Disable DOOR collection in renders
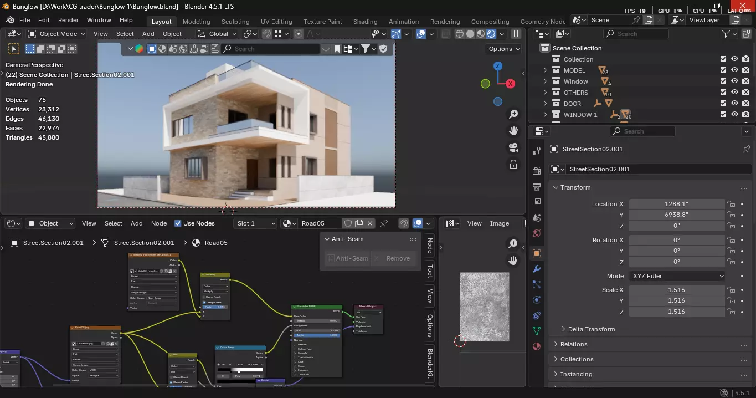 [746, 104]
